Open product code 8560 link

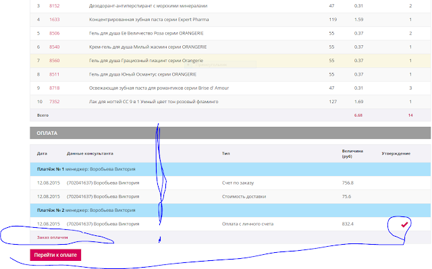tap(54, 61)
